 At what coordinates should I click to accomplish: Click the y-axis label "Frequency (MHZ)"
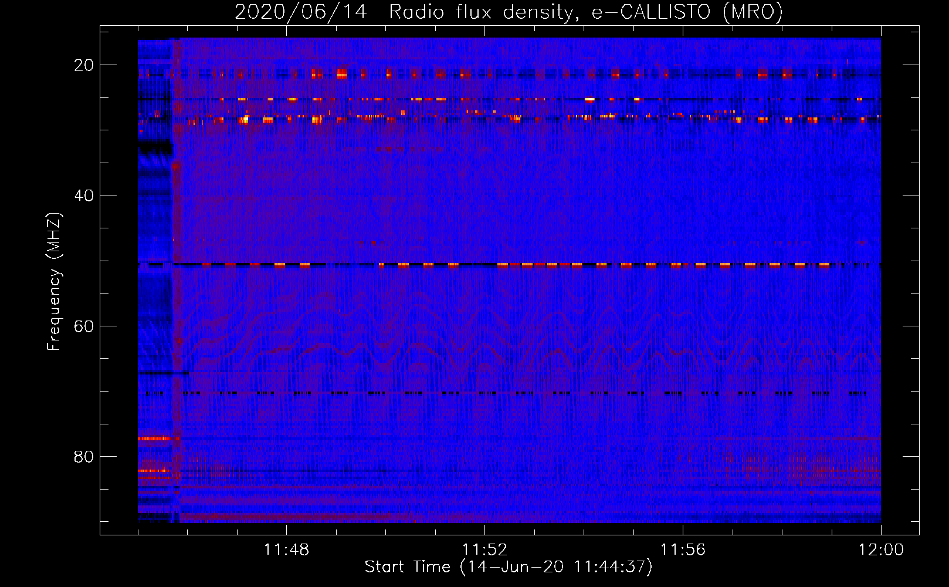54,282
